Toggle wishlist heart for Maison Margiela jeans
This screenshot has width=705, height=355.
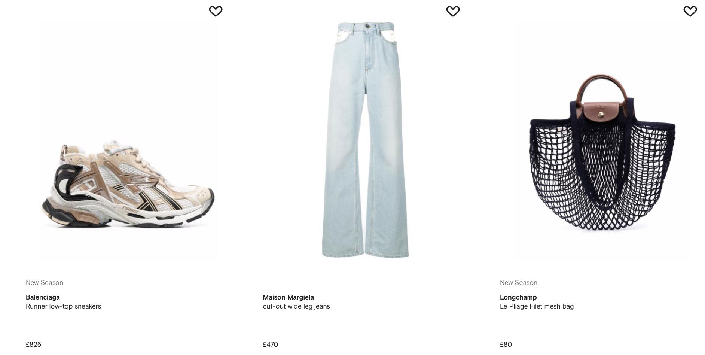tap(453, 11)
